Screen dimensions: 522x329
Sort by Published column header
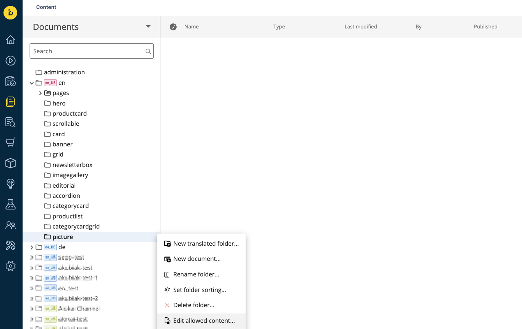tap(485, 27)
